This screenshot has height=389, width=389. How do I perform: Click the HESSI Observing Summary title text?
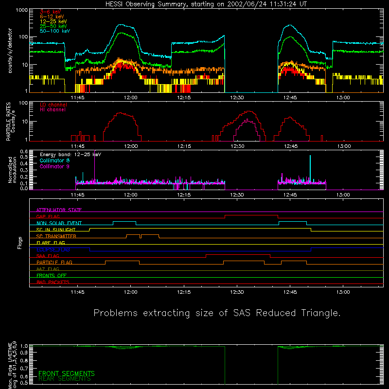tap(206, 4)
